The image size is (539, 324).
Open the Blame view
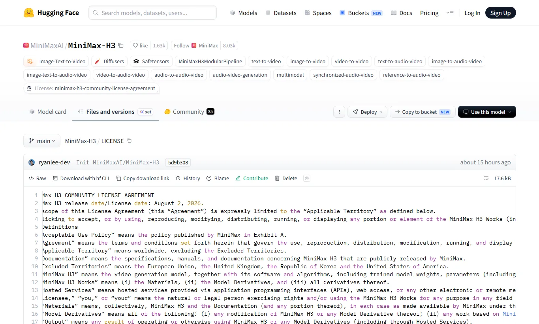tap(218, 178)
